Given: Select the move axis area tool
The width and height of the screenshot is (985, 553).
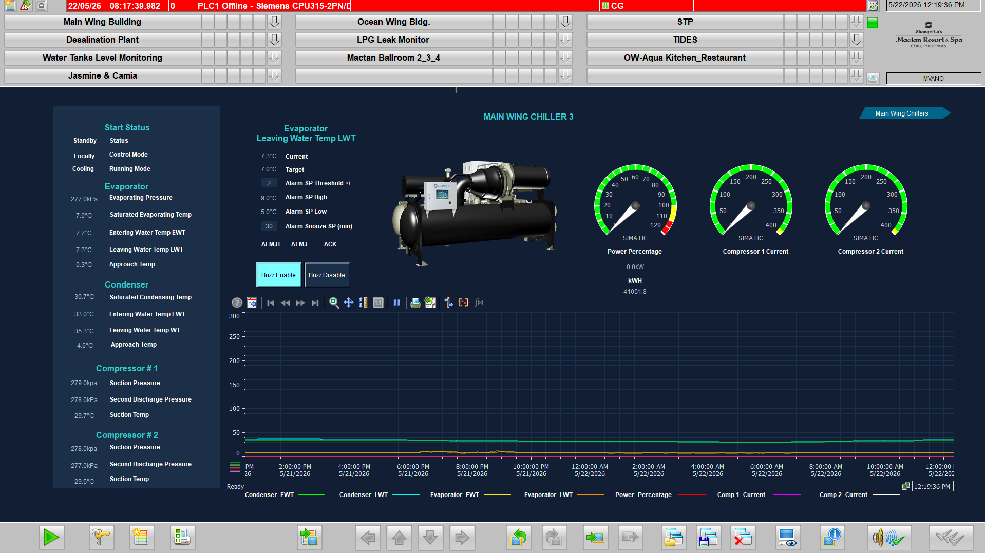Looking at the screenshot, I should [x=364, y=303].
